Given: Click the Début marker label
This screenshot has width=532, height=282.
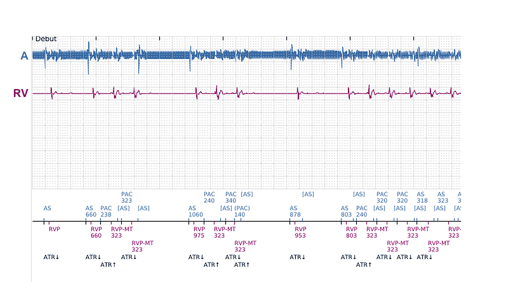Looking at the screenshot, I should 46,39.
